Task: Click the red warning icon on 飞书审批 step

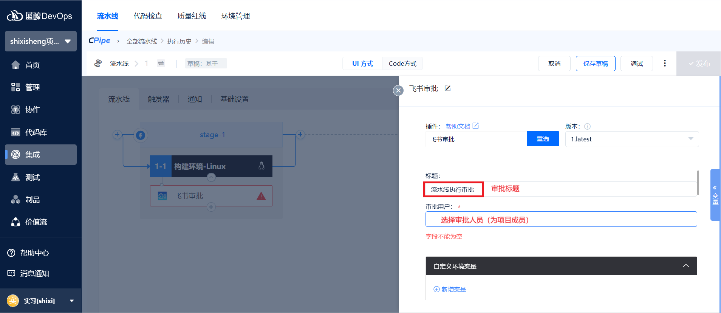Action: pyautogui.click(x=261, y=196)
